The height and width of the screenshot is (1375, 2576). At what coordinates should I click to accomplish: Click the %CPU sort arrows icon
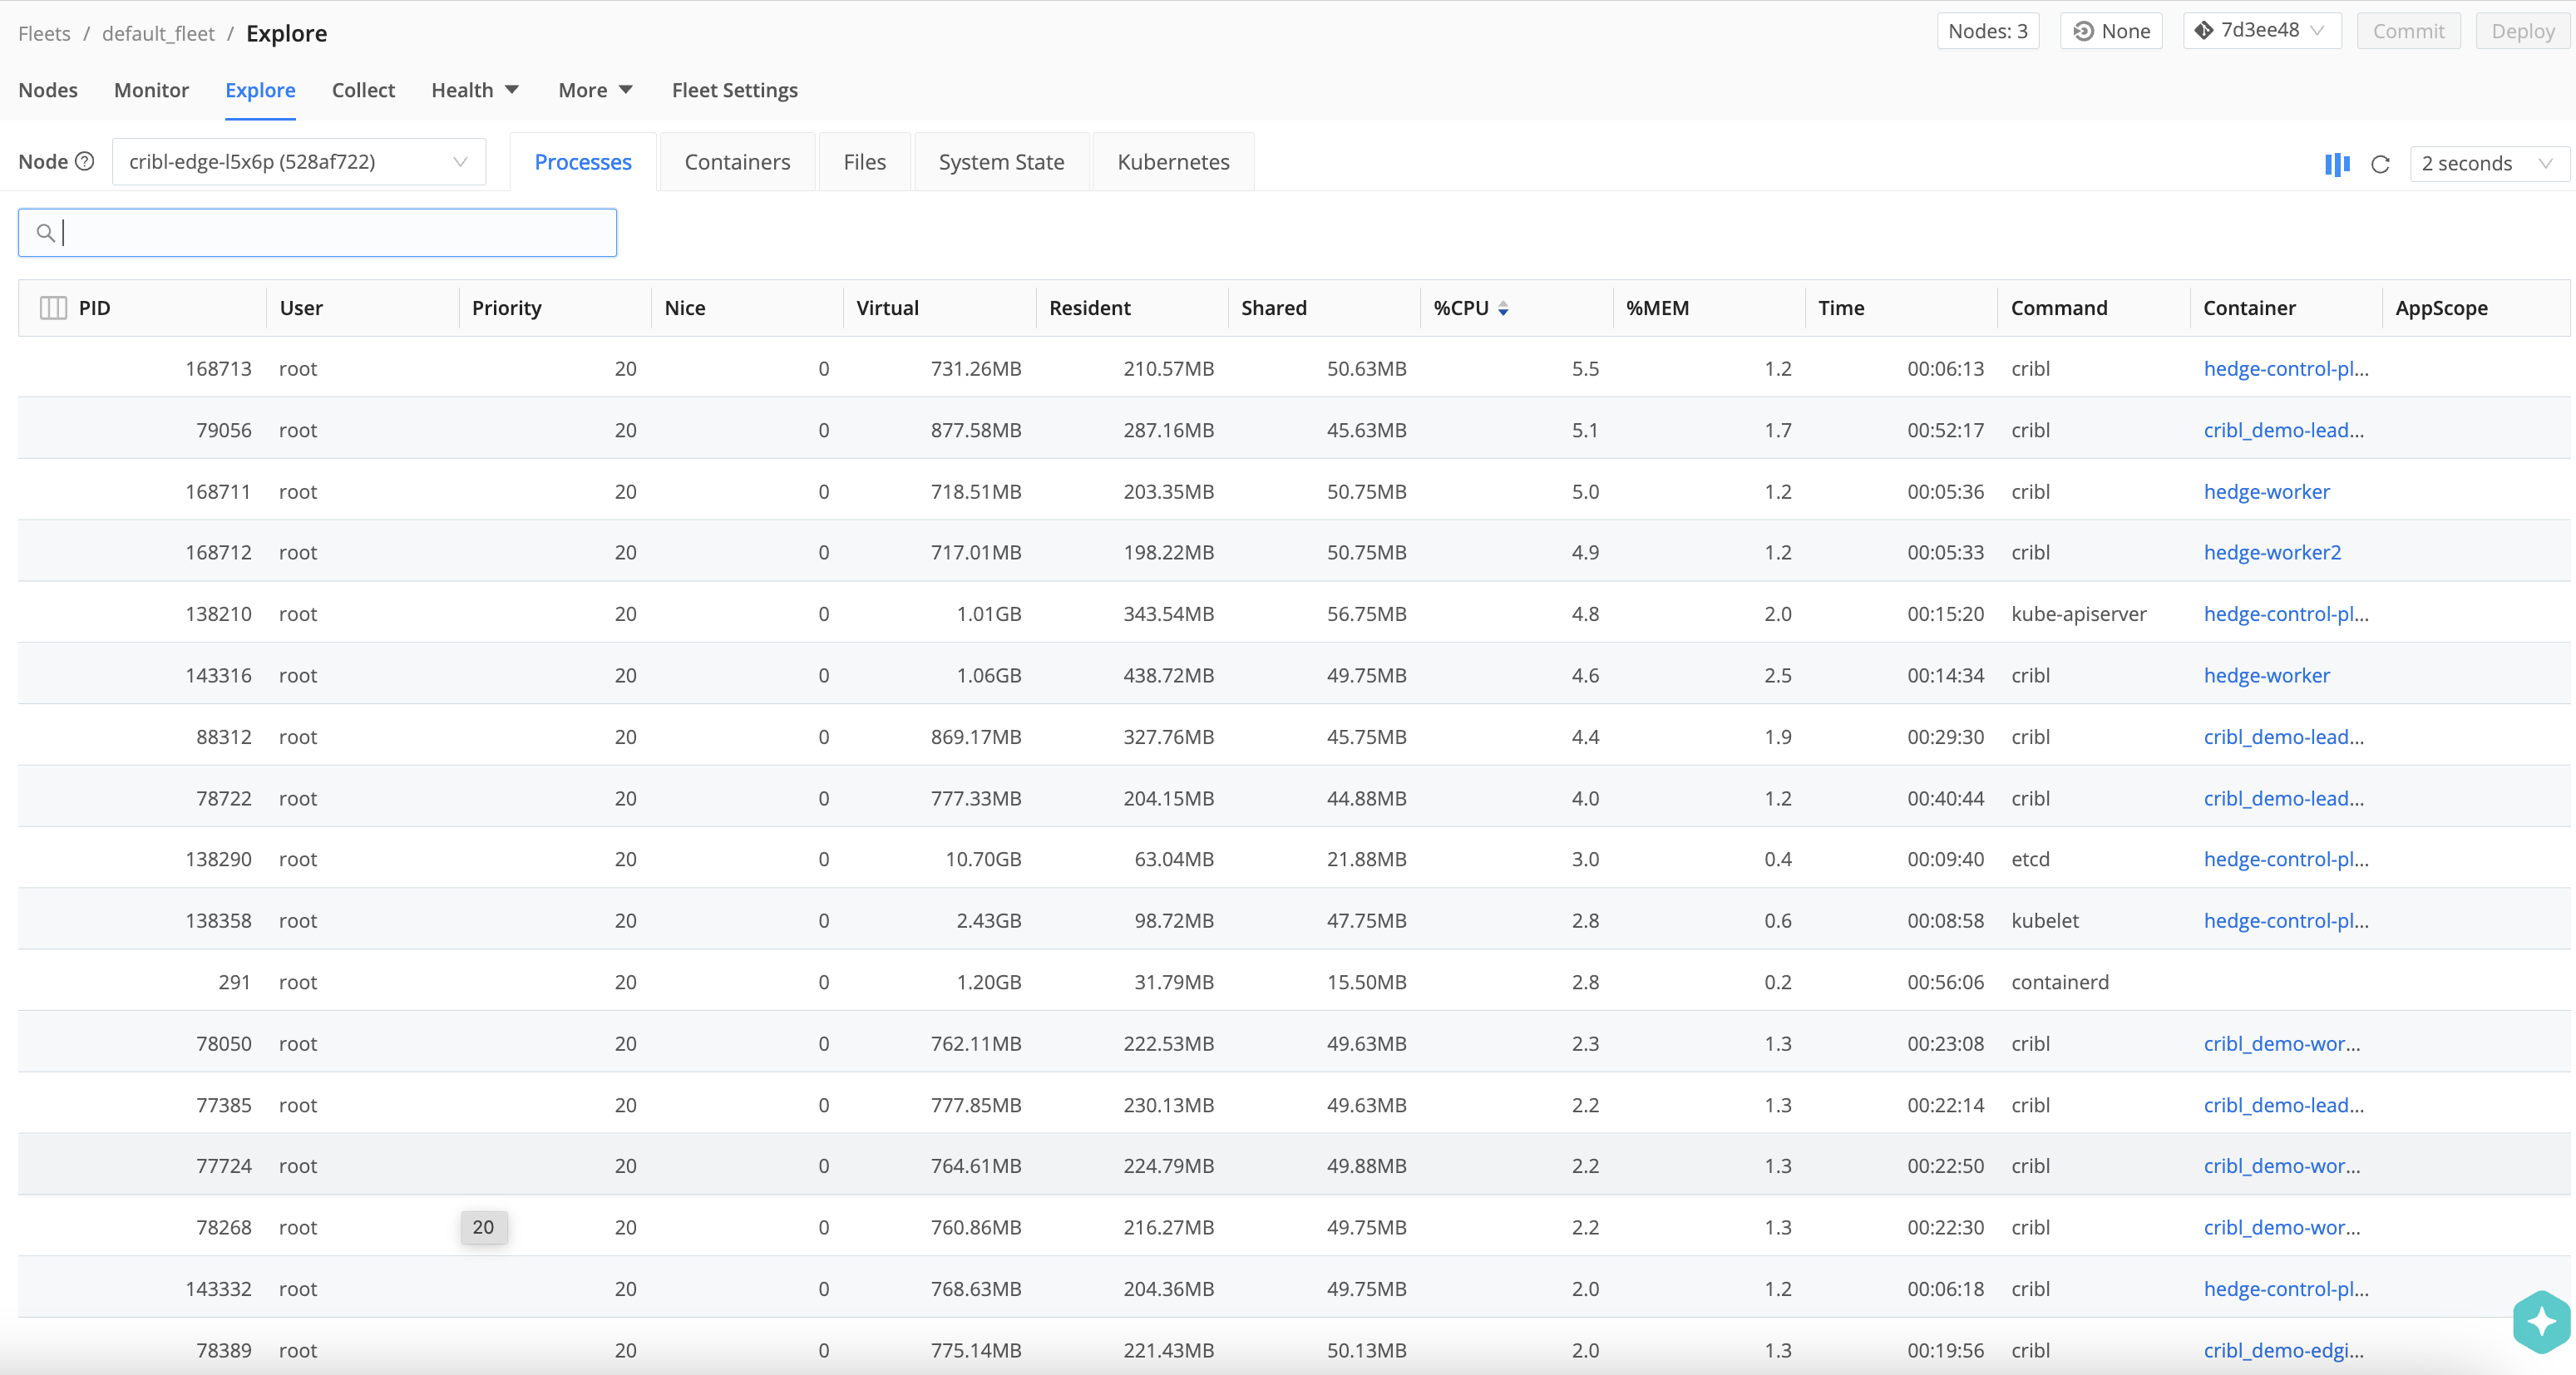click(x=1502, y=308)
